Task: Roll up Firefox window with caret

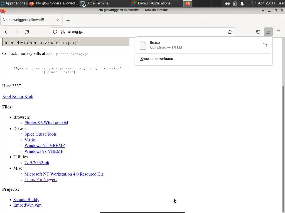Action: [263, 11]
